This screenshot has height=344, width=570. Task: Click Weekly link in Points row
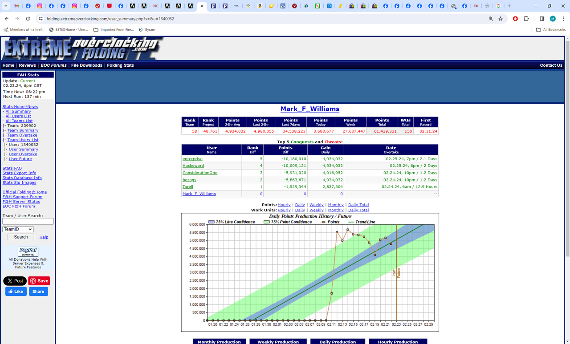tap(316, 205)
